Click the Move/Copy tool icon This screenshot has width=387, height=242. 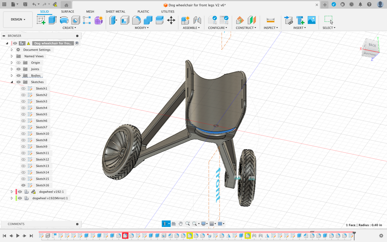click(x=171, y=20)
